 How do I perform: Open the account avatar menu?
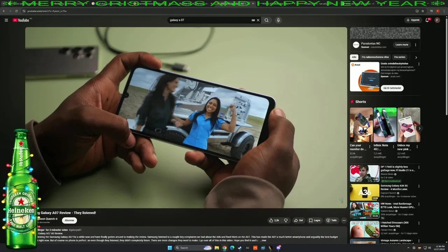point(437,20)
